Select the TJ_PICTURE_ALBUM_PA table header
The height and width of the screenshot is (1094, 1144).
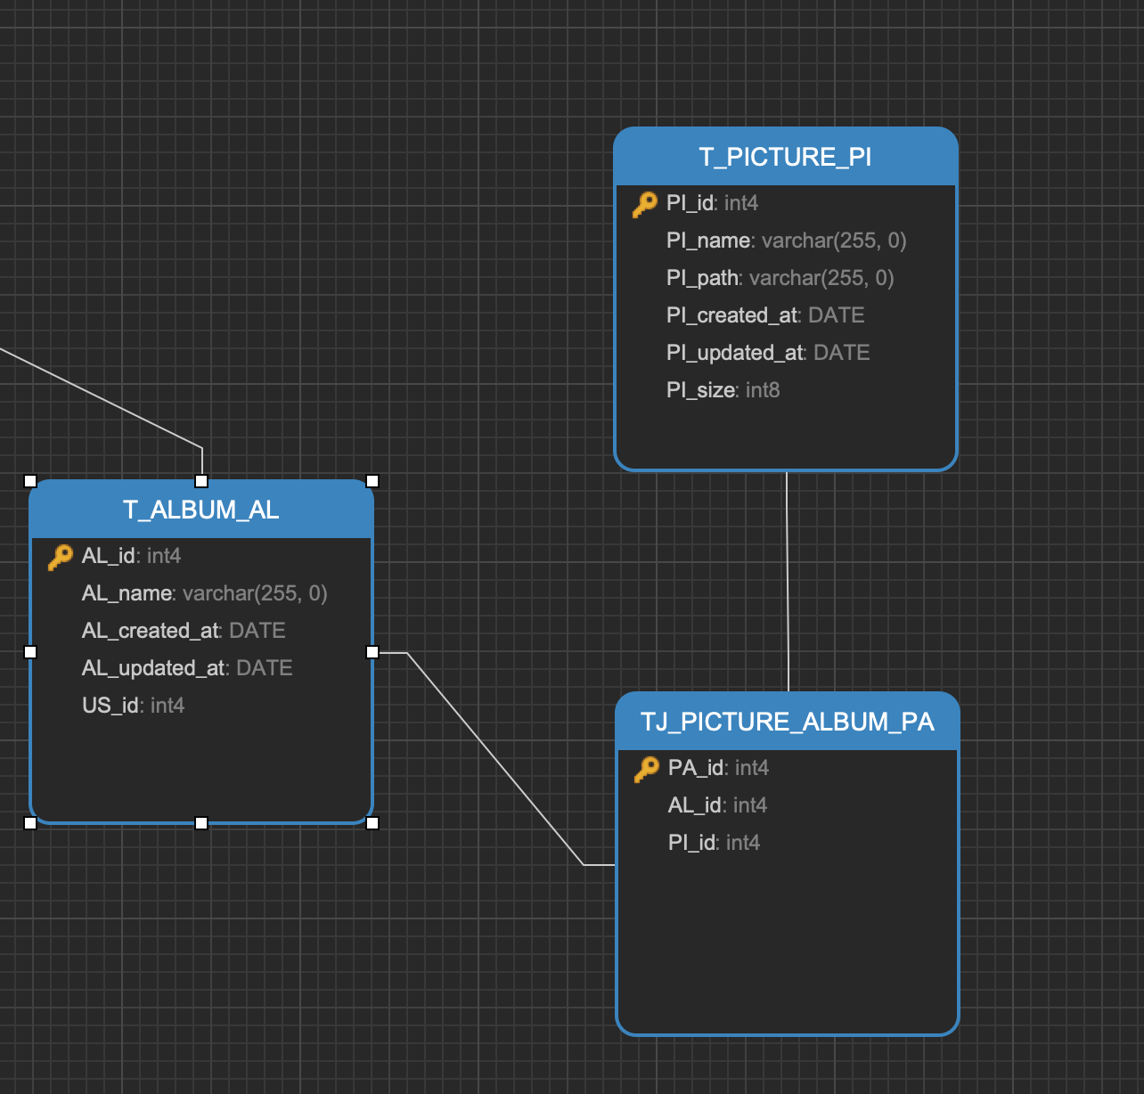click(788, 723)
